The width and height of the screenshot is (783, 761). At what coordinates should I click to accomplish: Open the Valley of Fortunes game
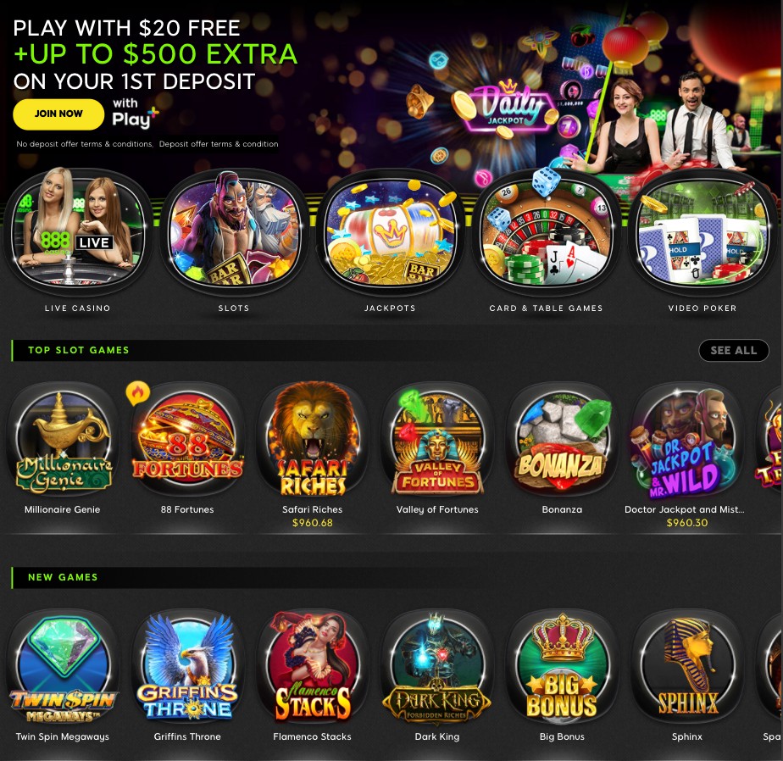tap(437, 440)
